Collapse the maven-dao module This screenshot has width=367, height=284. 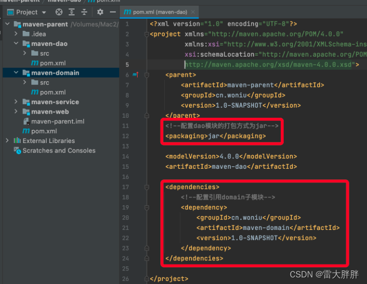click(16, 43)
